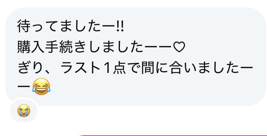Screen dimensions: 267x136
Task: Click the kanji 待 at message start
Action: (24, 27)
